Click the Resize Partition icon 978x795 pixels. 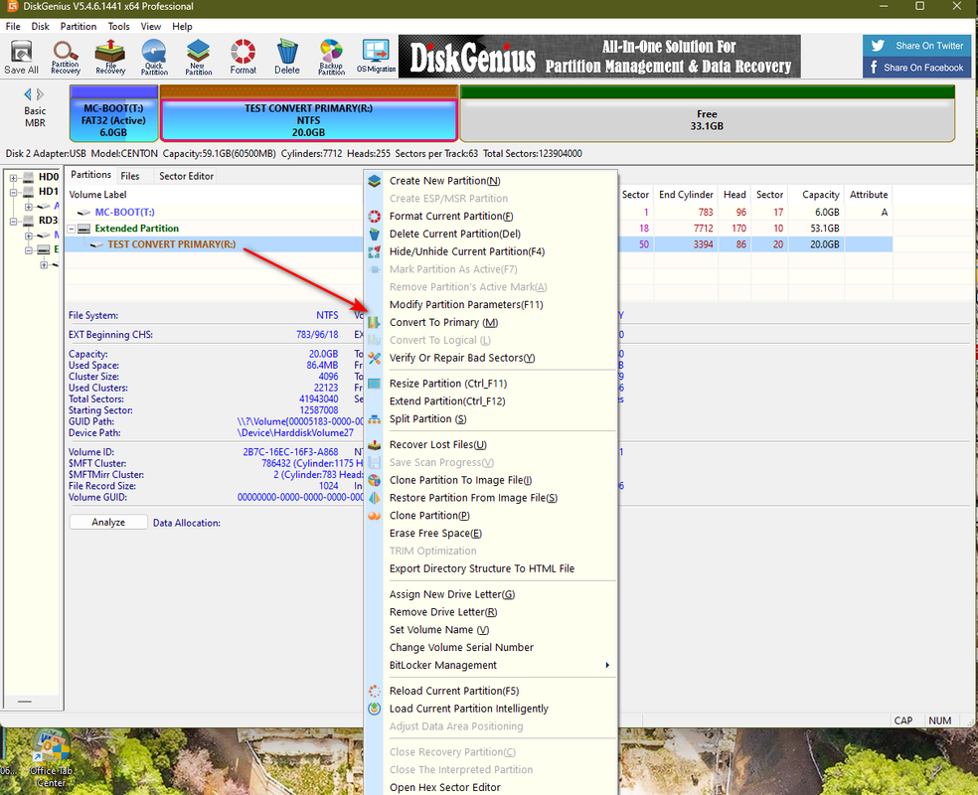pyautogui.click(x=375, y=384)
